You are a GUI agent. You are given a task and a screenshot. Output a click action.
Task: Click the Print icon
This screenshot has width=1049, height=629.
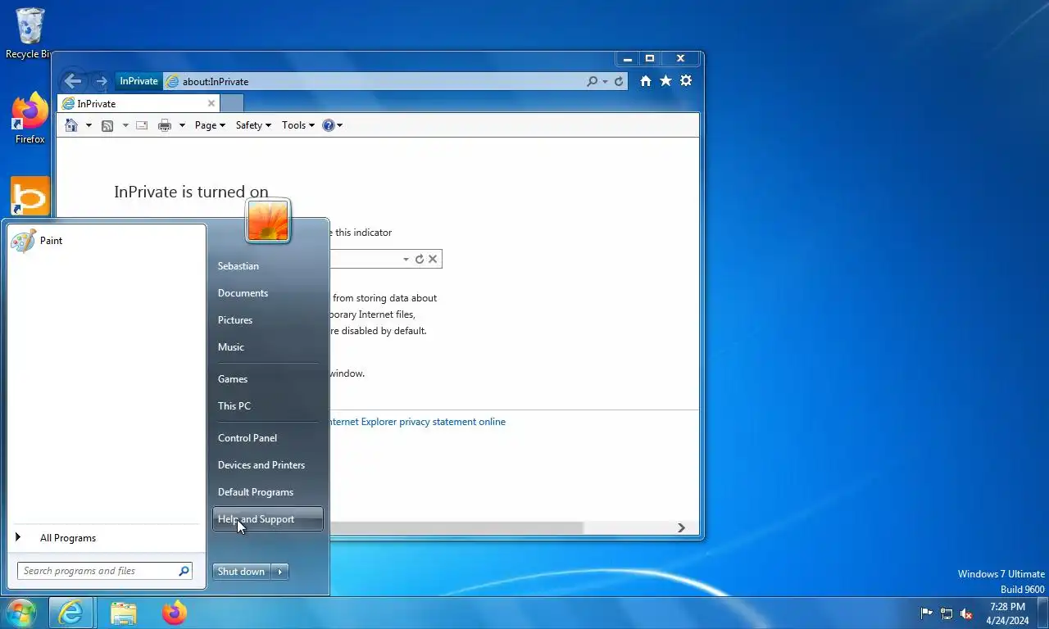(165, 125)
